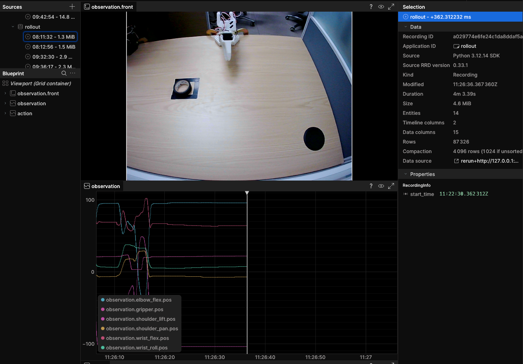This screenshot has height=364, width=523.
Task: Click the start_time value 11:22:30.362312Z
Action: pos(464,194)
